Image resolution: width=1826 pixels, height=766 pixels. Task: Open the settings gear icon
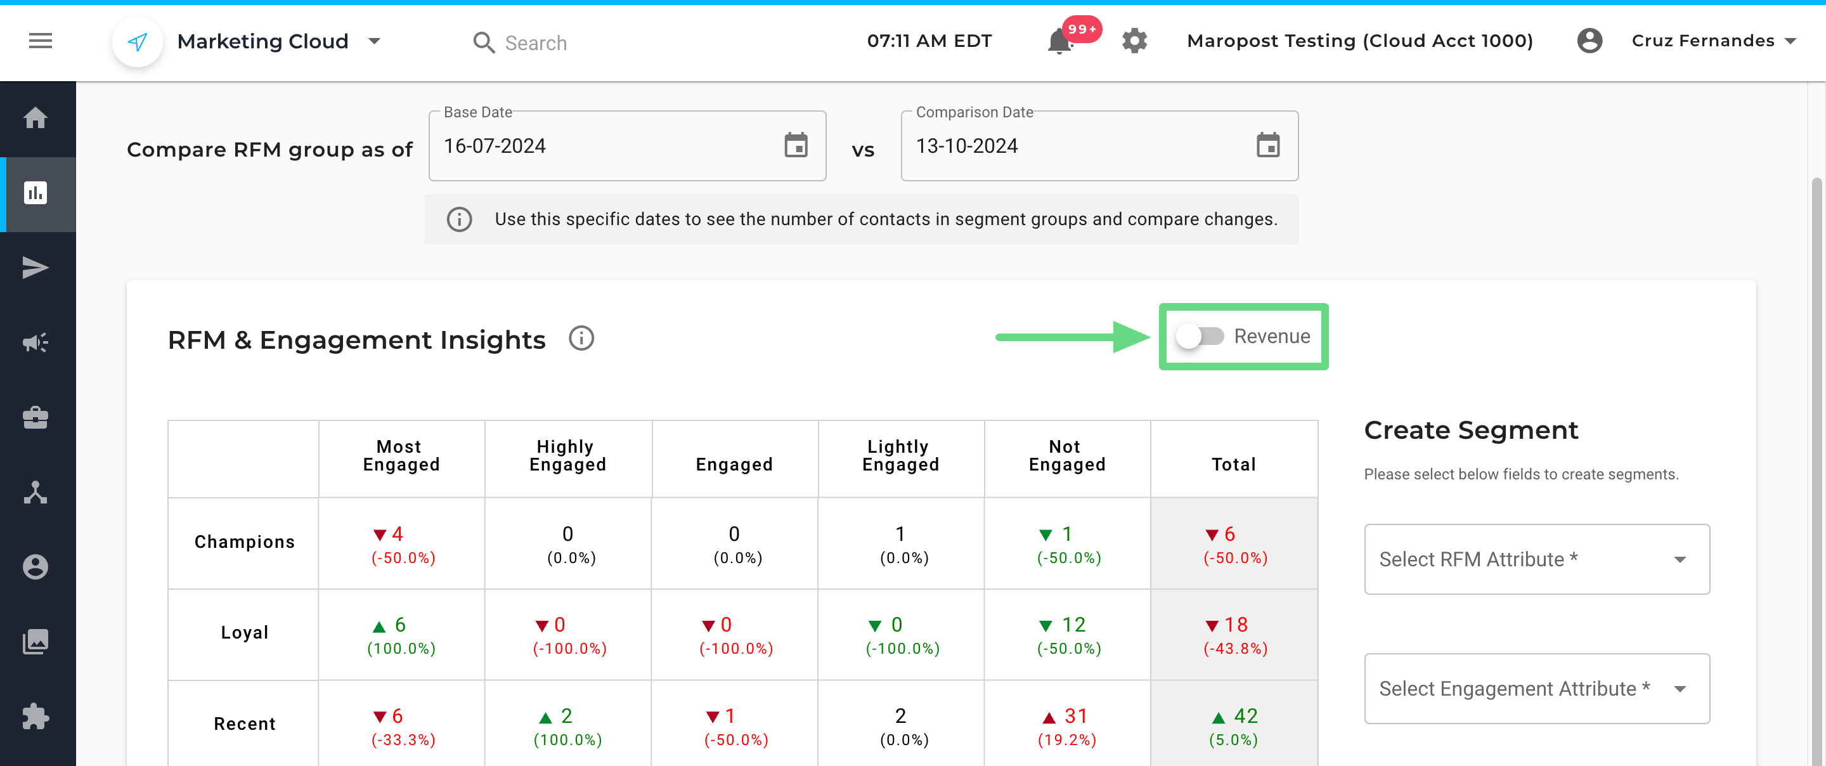point(1134,41)
